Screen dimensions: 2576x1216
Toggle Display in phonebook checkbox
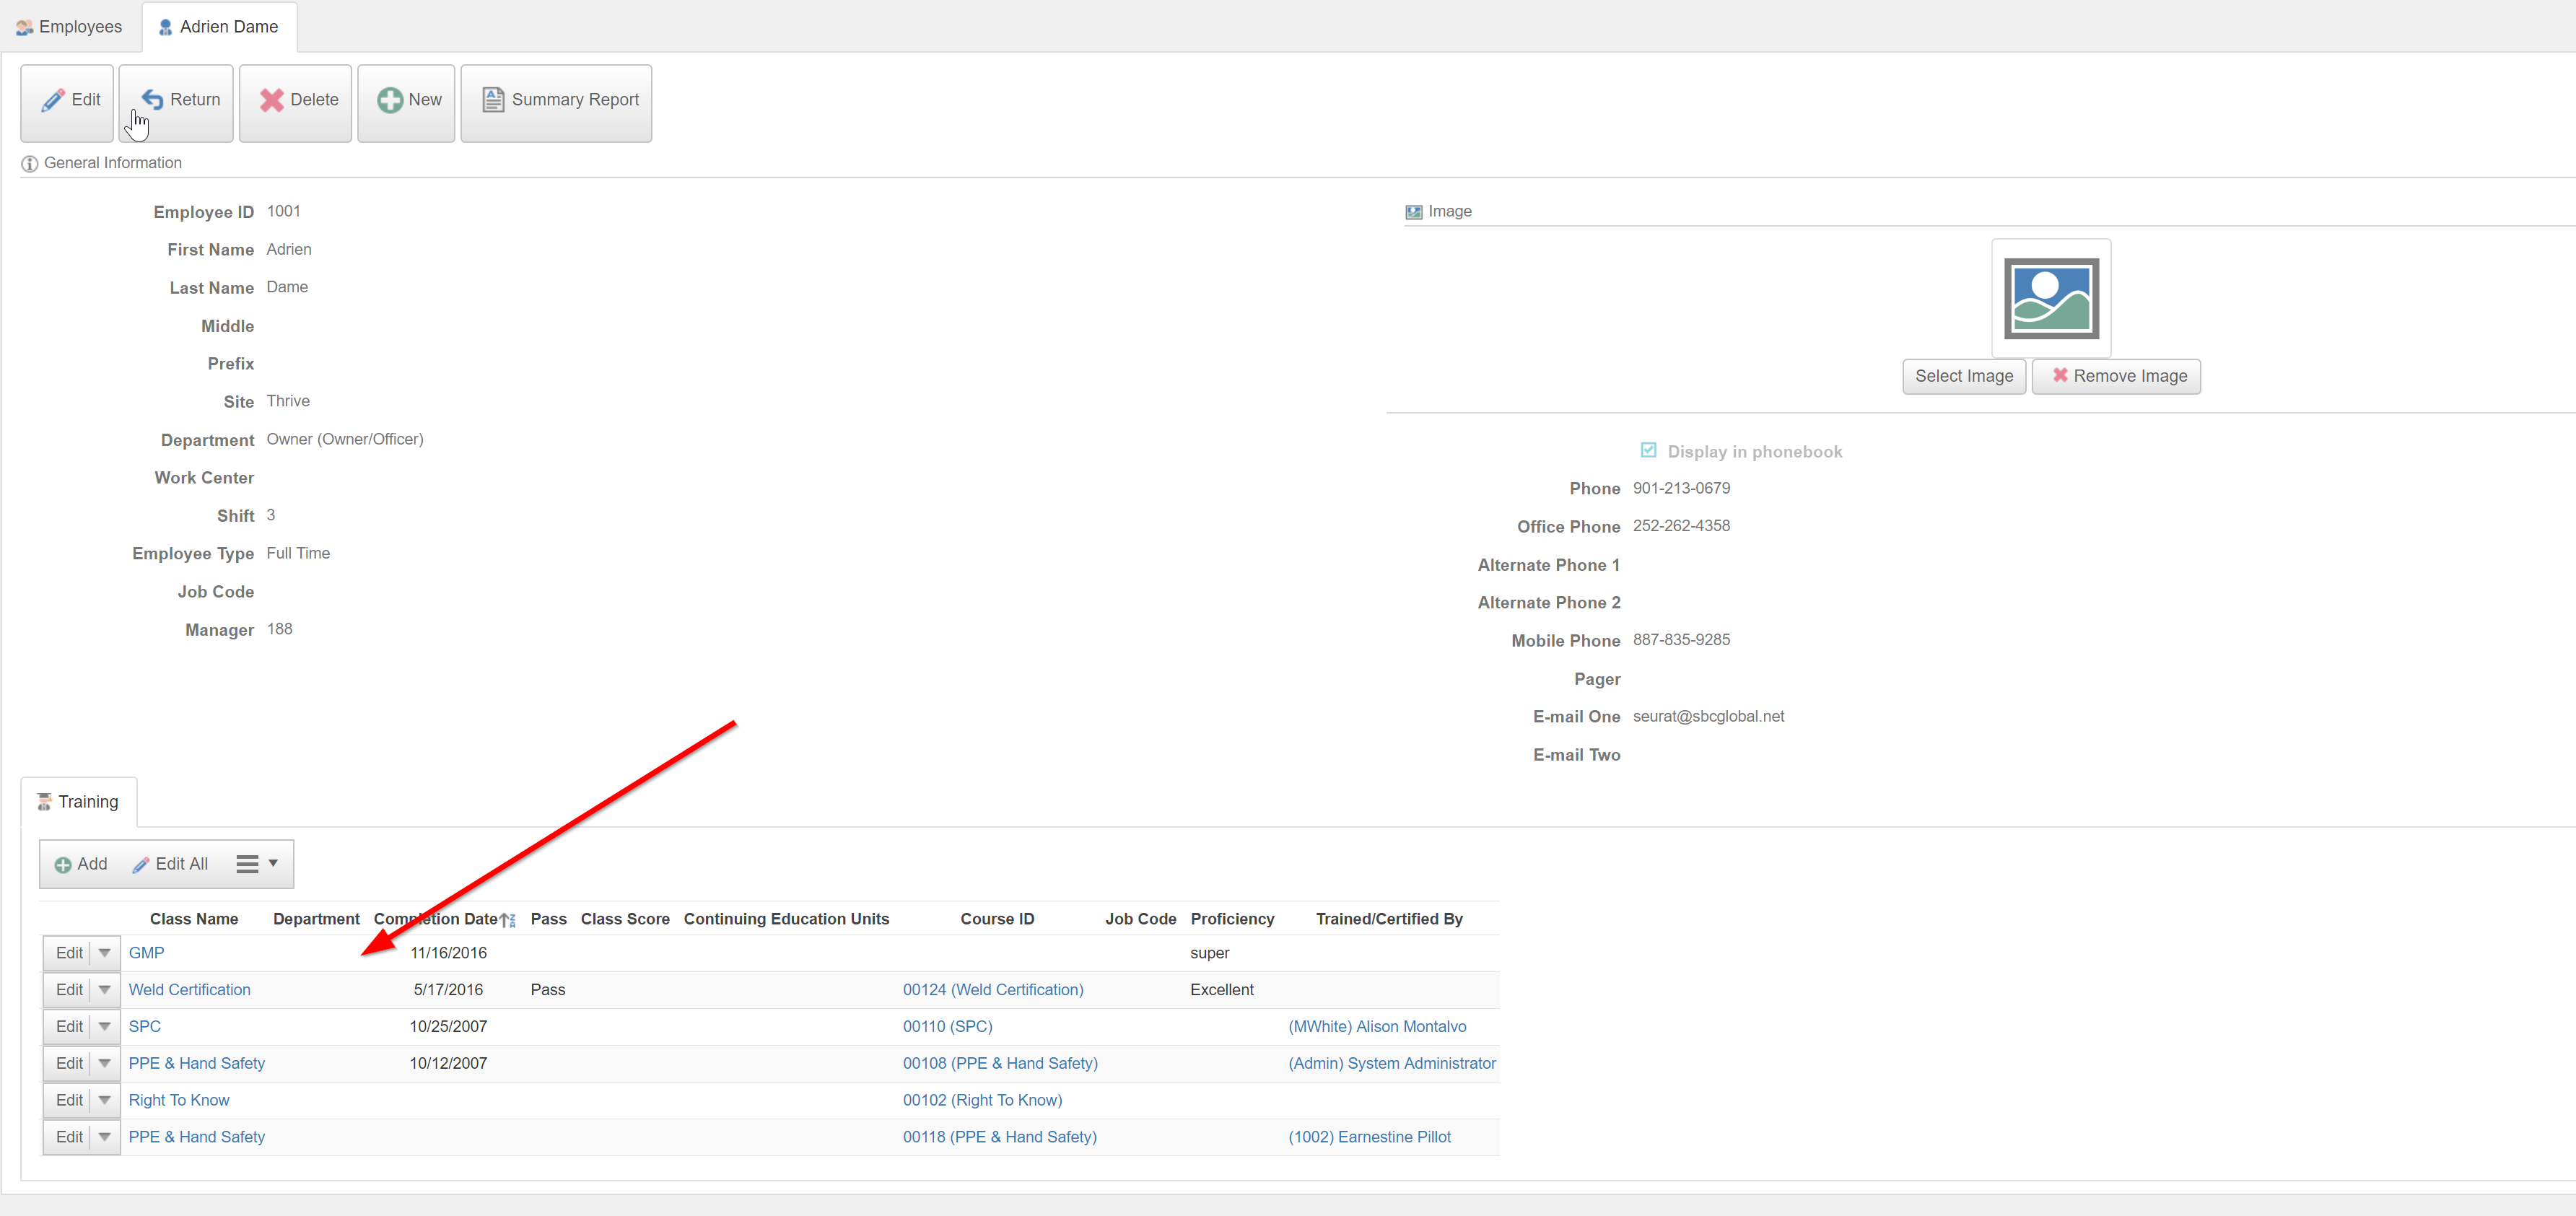point(1648,451)
